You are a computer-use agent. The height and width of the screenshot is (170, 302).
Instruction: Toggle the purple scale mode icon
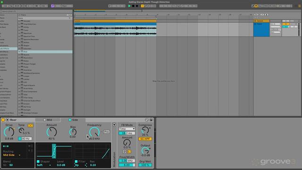[52, 6]
